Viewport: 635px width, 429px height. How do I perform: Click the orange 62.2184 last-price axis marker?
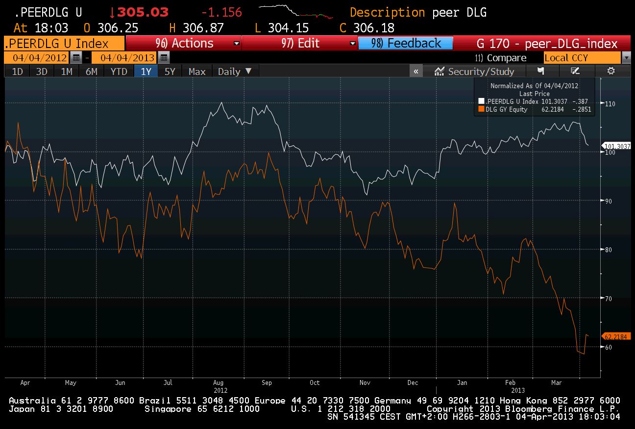[x=617, y=336]
